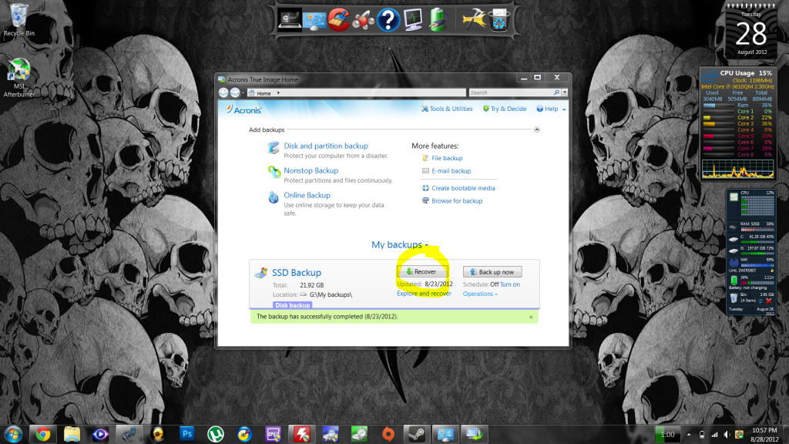Click the Online Backup icon

click(274, 197)
